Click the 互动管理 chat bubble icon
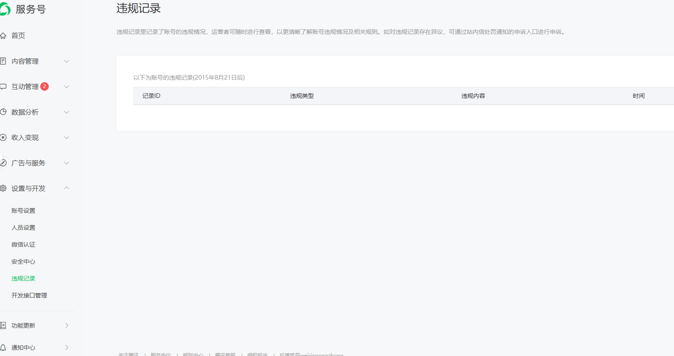674x356 pixels. (3, 86)
